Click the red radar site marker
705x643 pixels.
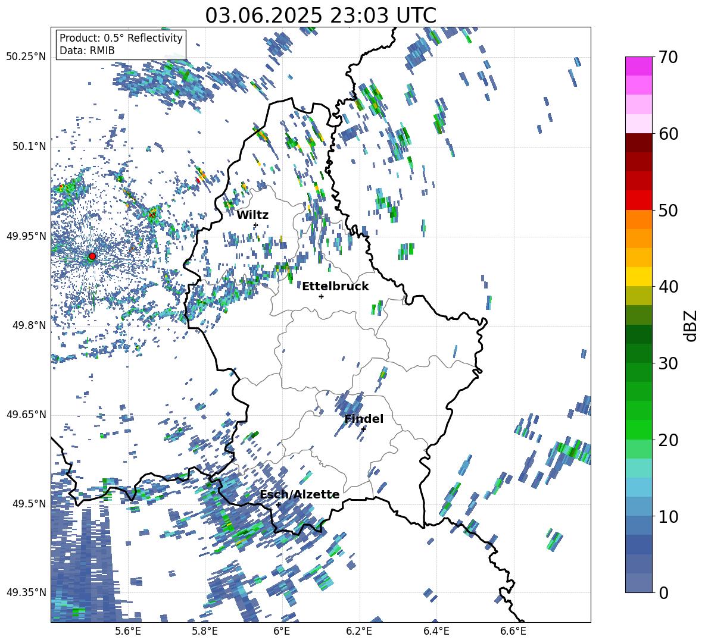point(92,256)
